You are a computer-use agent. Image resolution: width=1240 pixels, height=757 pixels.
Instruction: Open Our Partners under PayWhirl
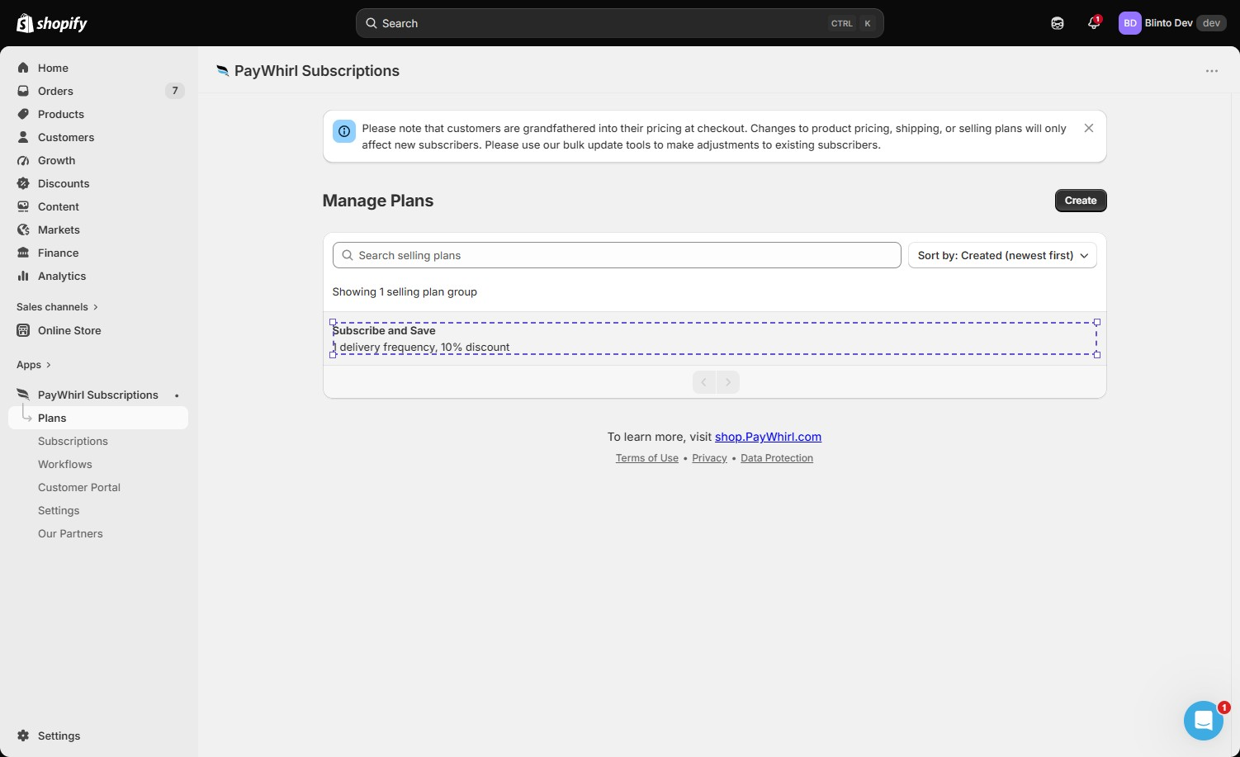coord(70,533)
